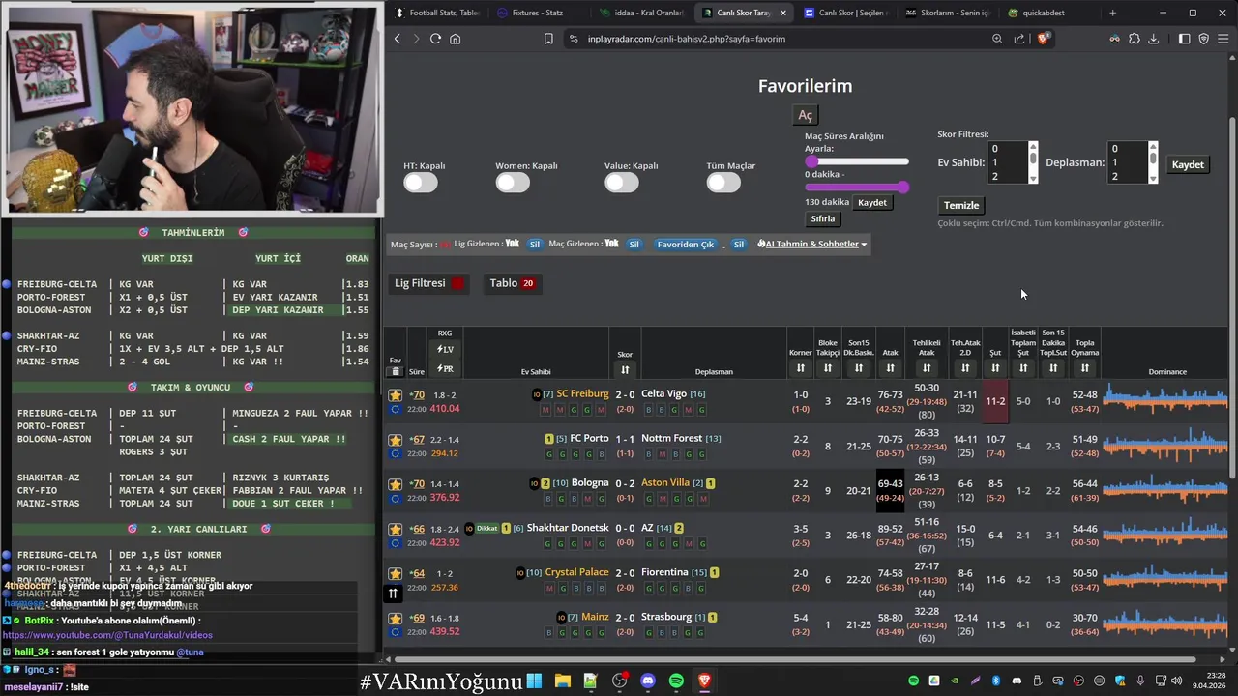Click the Favoriden Çık button
This screenshot has width=1238, height=696.
[x=685, y=244]
